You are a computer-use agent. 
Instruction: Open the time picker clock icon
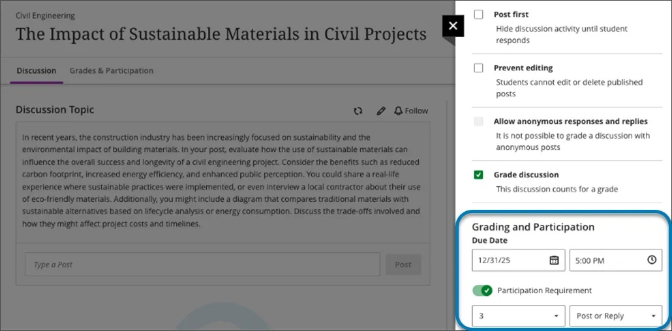652,260
